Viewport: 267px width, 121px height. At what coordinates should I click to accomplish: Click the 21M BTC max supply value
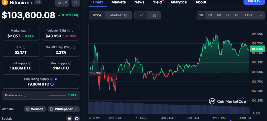(x=61, y=68)
